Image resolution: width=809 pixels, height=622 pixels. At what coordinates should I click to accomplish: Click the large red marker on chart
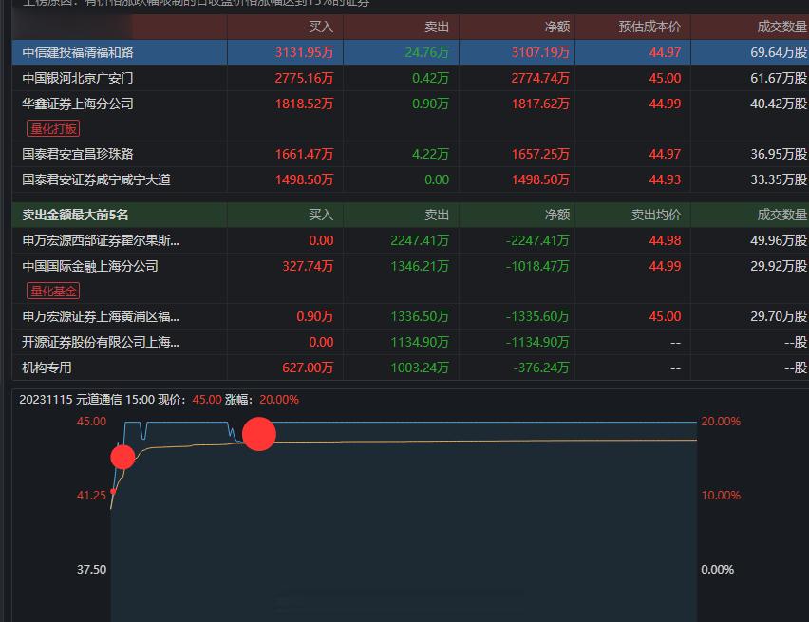259,434
